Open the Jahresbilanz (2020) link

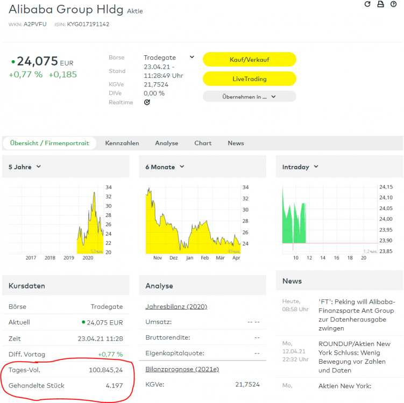pyautogui.click(x=176, y=306)
